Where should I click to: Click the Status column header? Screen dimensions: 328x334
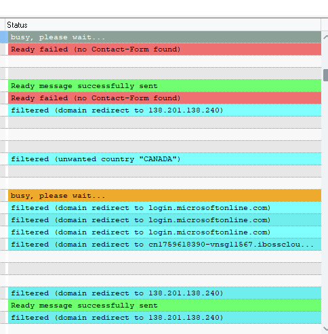coord(163,25)
